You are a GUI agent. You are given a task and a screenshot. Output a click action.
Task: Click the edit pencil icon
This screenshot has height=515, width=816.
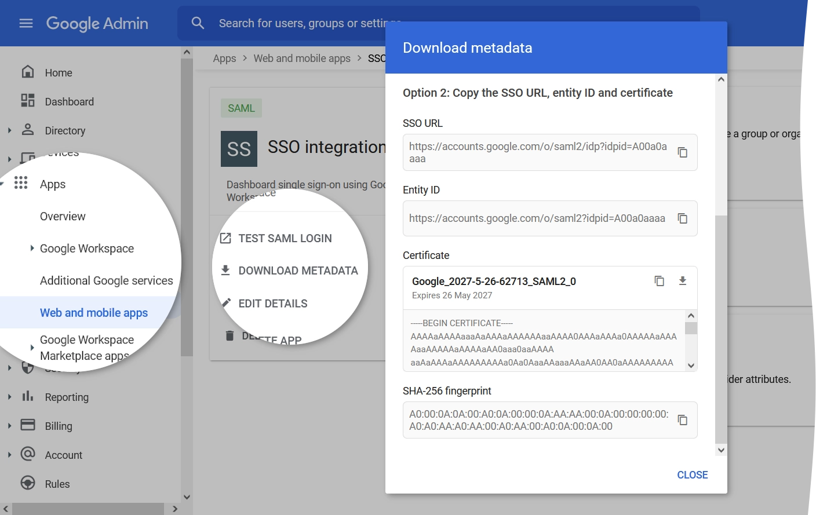pos(226,302)
